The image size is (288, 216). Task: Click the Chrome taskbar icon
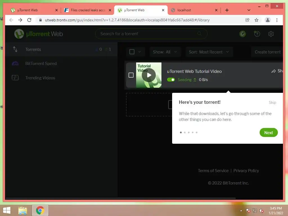[40, 210]
